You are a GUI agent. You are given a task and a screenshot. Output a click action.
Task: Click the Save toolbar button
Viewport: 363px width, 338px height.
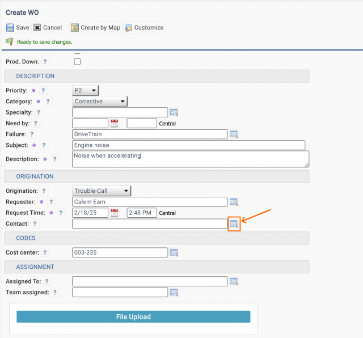point(18,27)
